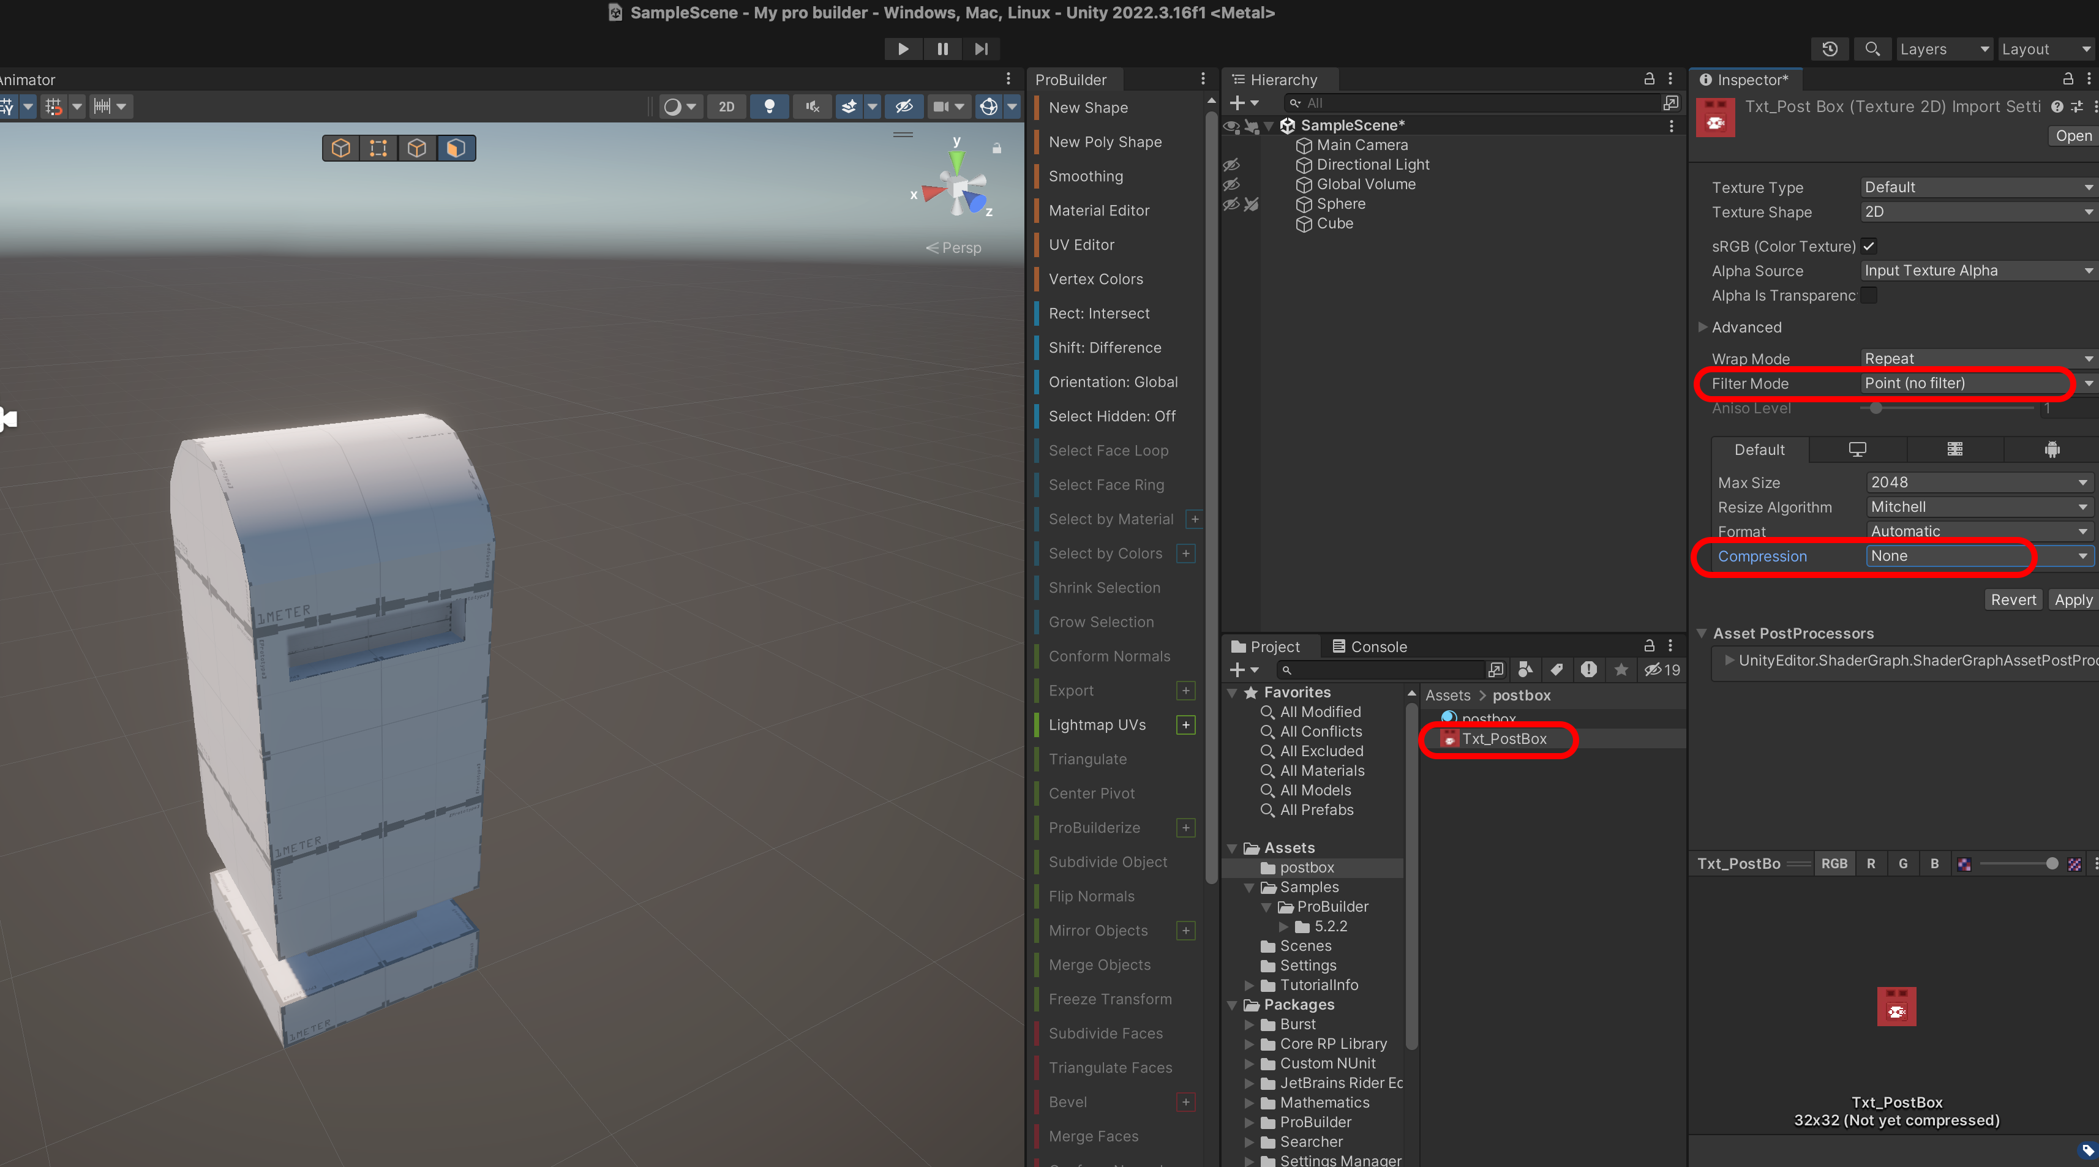The width and height of the screenshot is (2099, 1167).
Task: Enable Alpha Is Transparency checkbox
Action: click(1869, 295)
